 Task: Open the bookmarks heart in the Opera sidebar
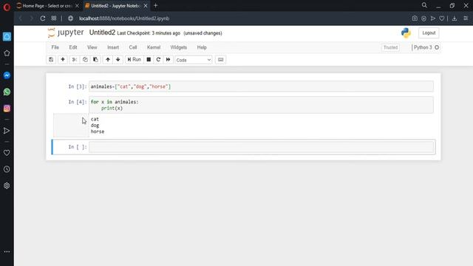pyautogui.click(x=7, y=153)
